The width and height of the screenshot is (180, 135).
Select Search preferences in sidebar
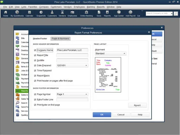click(x=22, y=103)
